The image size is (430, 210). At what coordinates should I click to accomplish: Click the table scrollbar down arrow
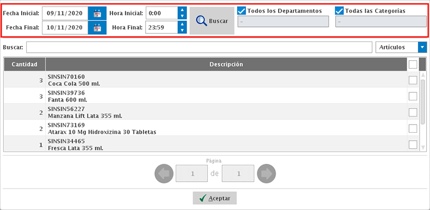coord(422,148)
